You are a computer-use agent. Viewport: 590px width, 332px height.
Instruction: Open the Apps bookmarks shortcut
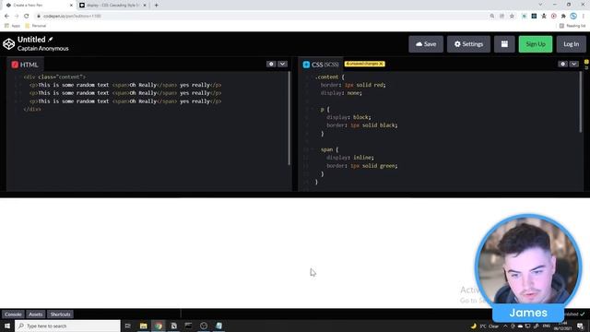pyautogui.click(x=12, y=26)
